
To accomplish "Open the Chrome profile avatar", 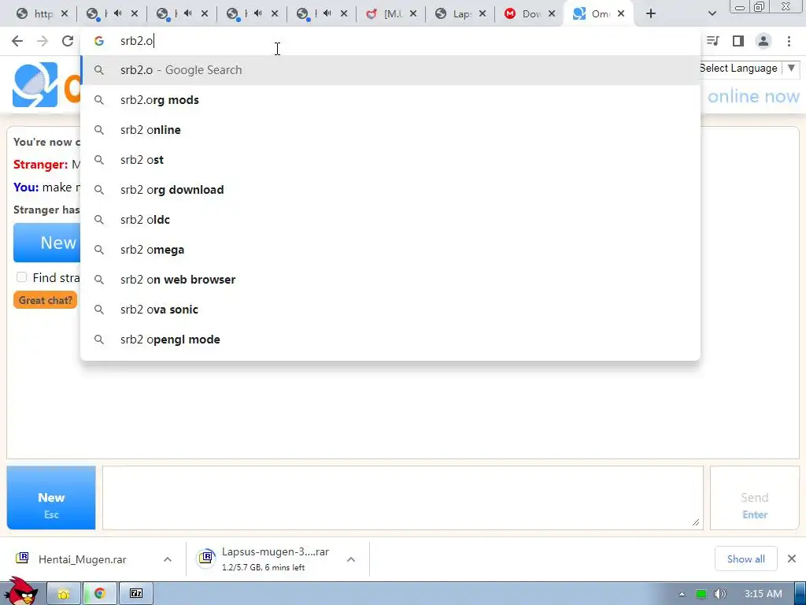I will [763, 41].
